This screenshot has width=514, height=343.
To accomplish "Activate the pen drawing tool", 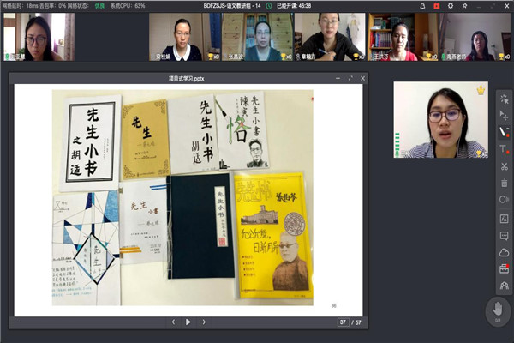I will (x=504, y=132).
